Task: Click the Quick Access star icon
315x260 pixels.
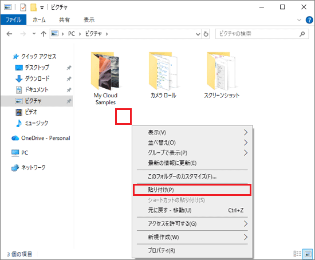Action: (x=15, y=57)
